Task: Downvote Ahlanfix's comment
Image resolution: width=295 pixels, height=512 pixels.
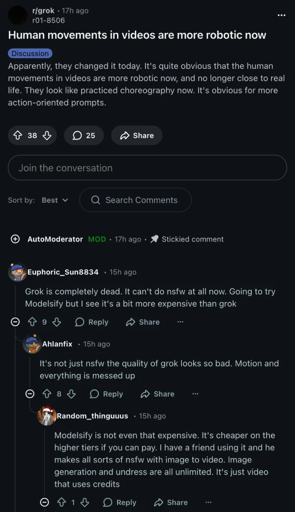Action: pos(71,394)
